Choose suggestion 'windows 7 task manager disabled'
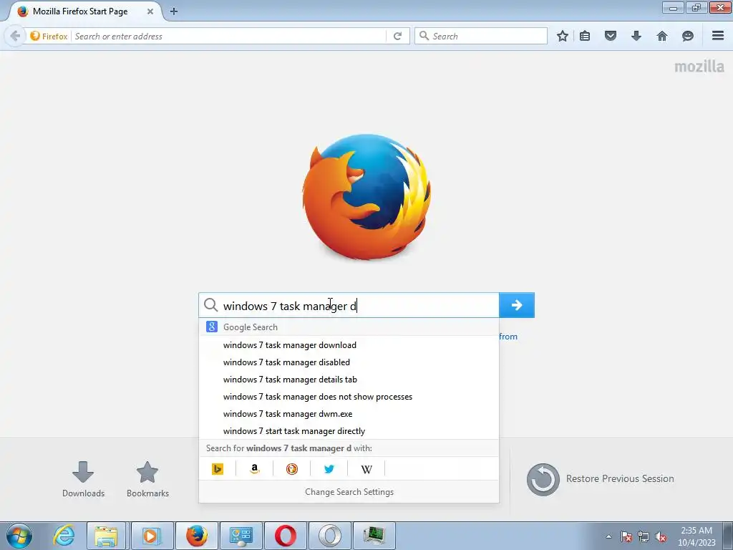This screenshot has width=733, height=550. click(x=349, y=362)
